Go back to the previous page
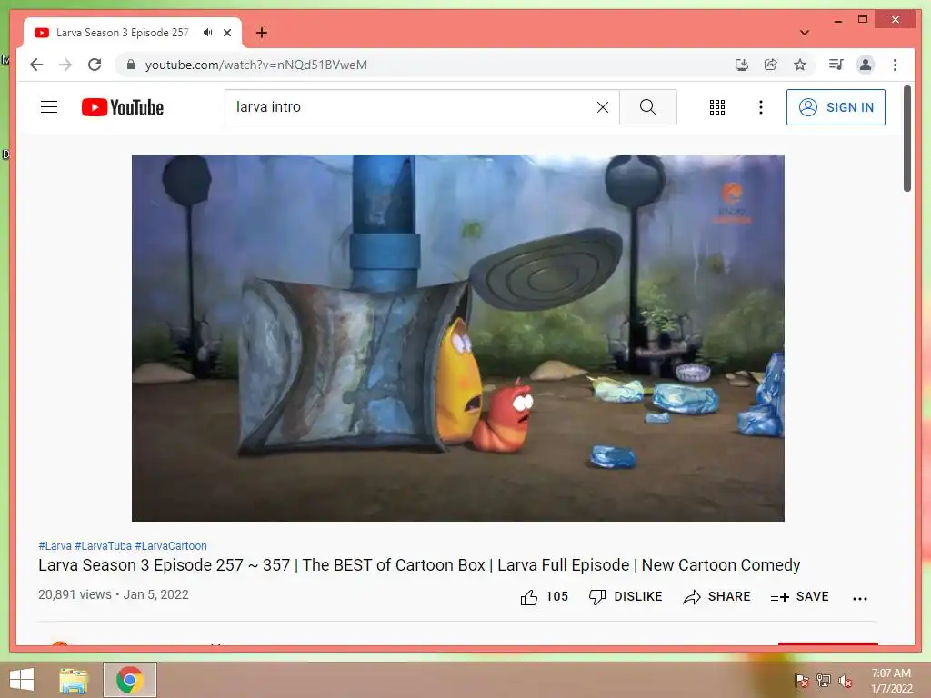Screen dimensions: 931x698 point(36,65)
